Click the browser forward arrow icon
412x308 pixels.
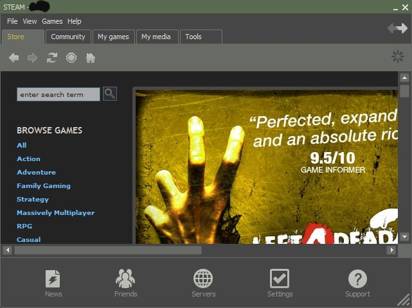[x=32, y=58]
